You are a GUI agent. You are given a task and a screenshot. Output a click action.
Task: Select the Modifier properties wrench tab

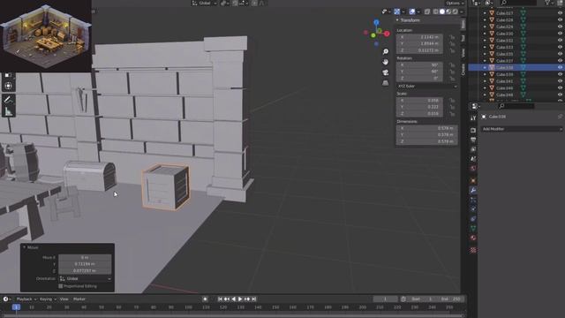pyautogui.click(x=473, y=191)
